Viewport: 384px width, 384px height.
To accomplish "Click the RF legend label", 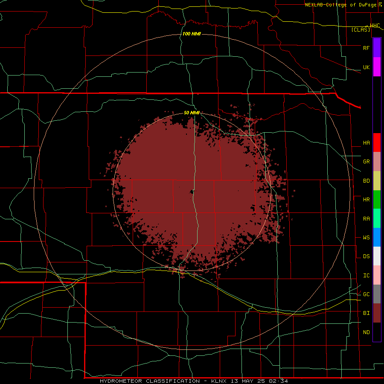I will 366,48.
